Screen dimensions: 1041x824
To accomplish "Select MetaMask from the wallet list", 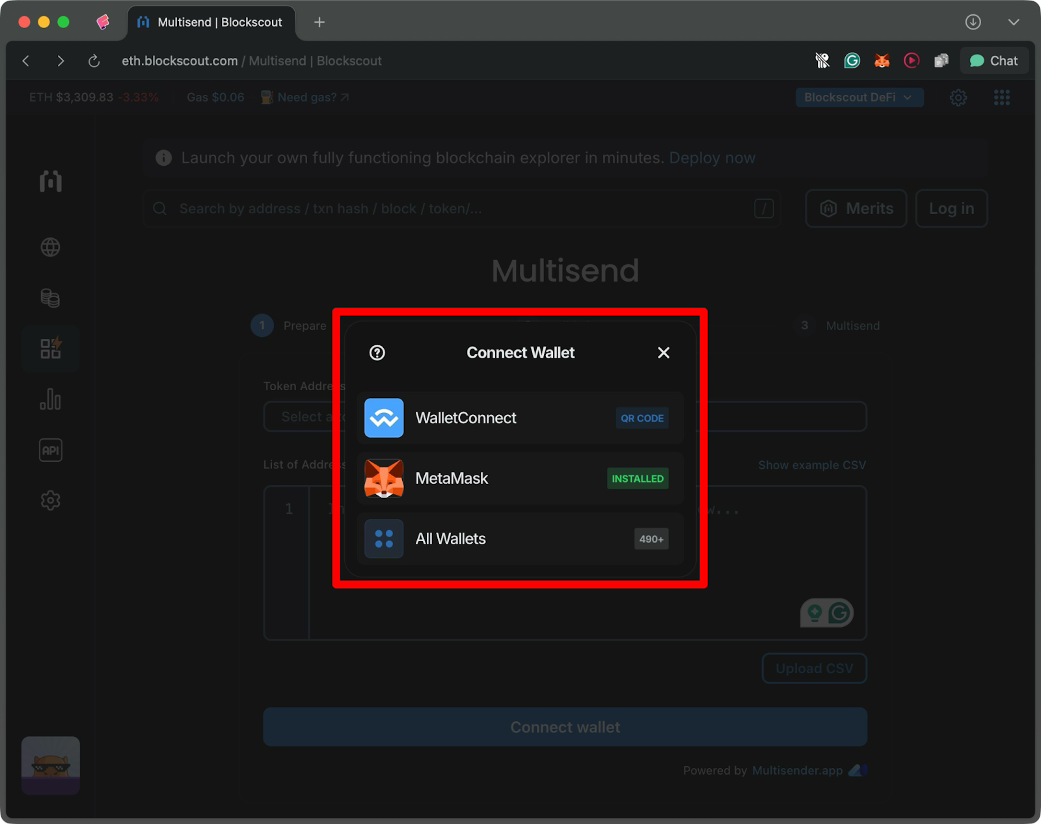I will [x=519, y=478].
